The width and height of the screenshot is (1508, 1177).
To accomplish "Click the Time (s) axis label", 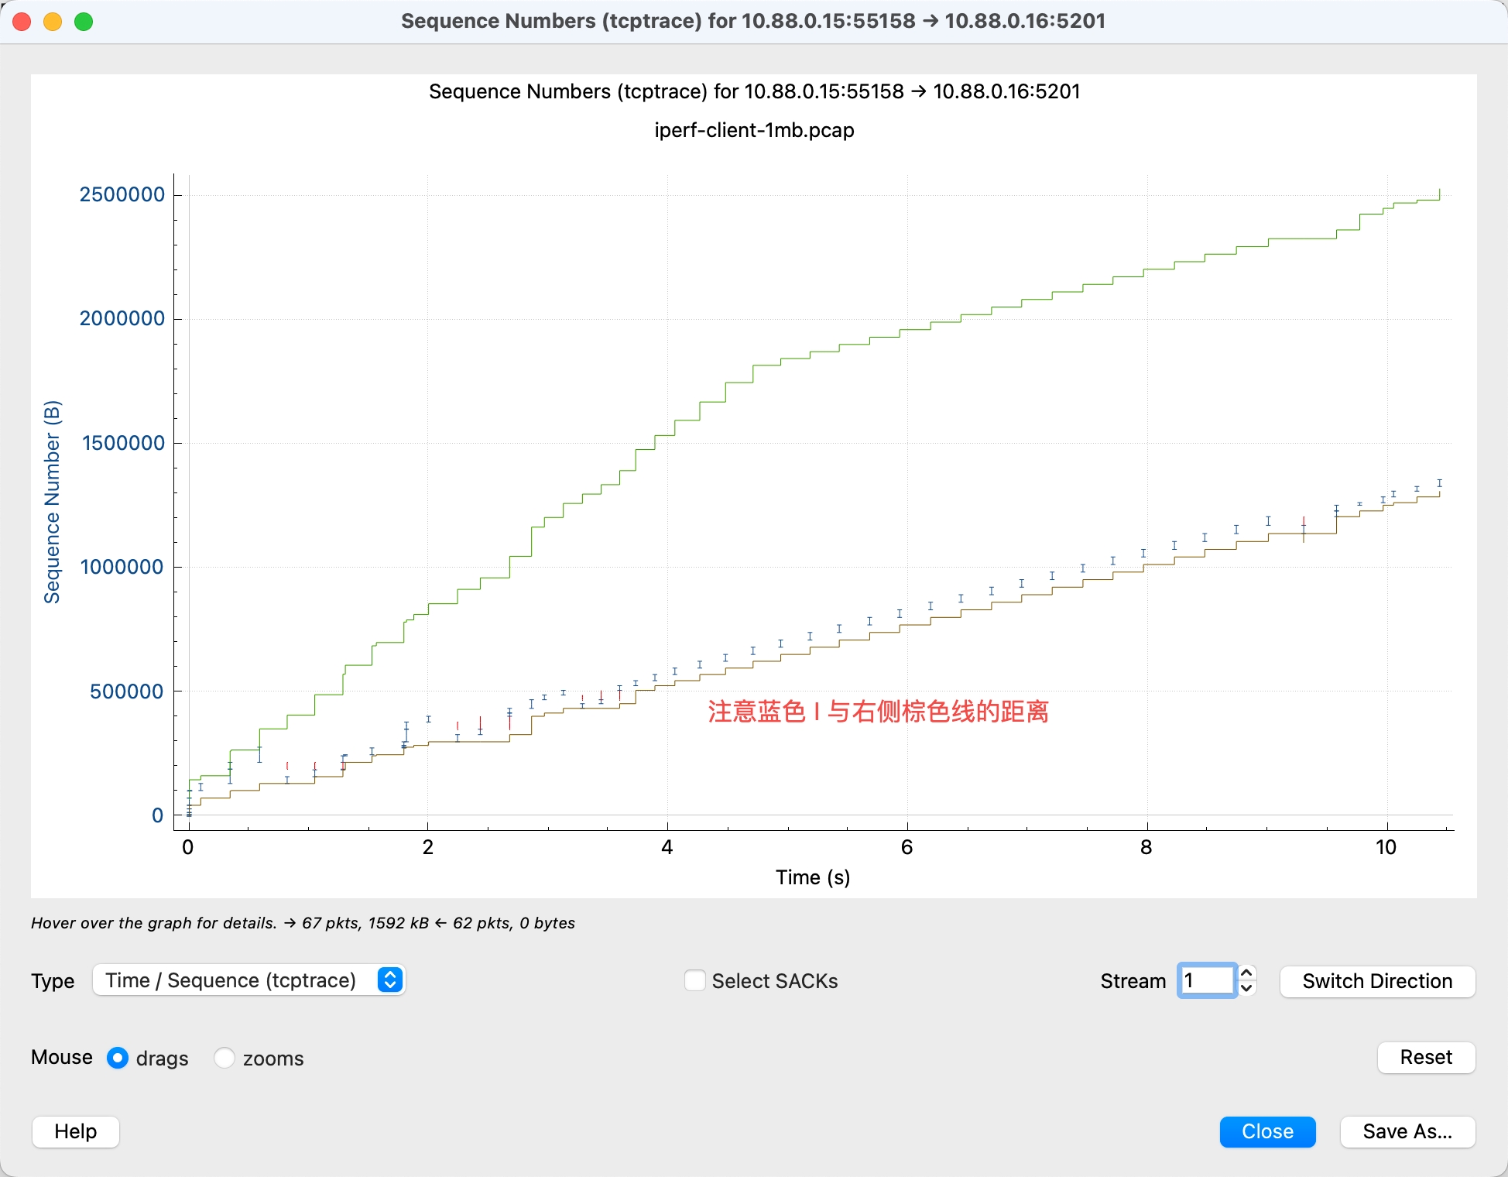I will pos(813,877).
